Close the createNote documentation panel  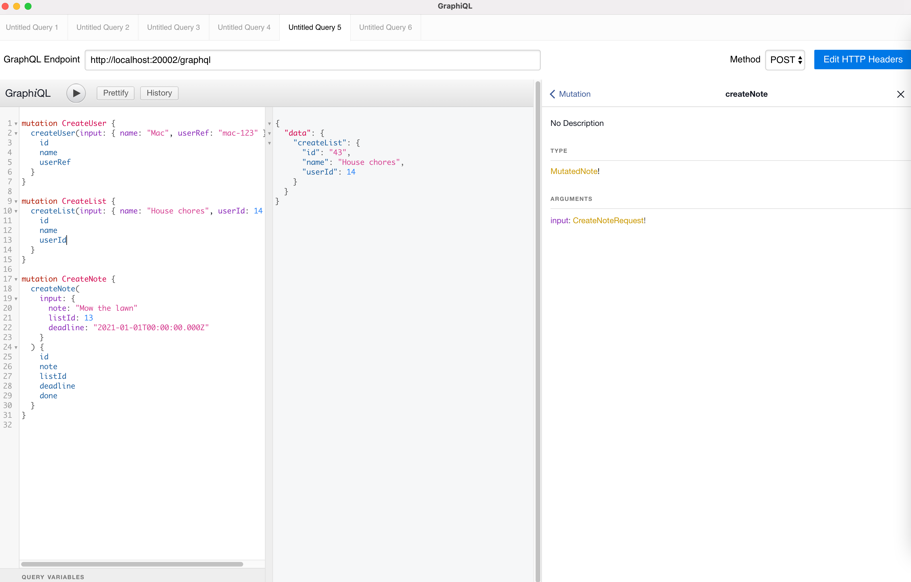[900, 94]
